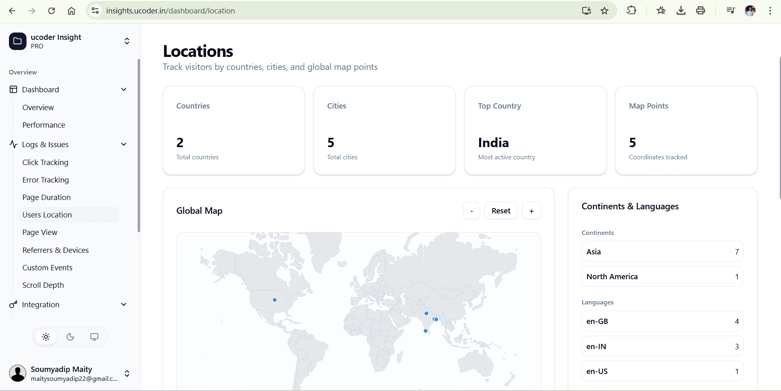
Task: Click the printer icon in toolbar
Action: point(700,11)
